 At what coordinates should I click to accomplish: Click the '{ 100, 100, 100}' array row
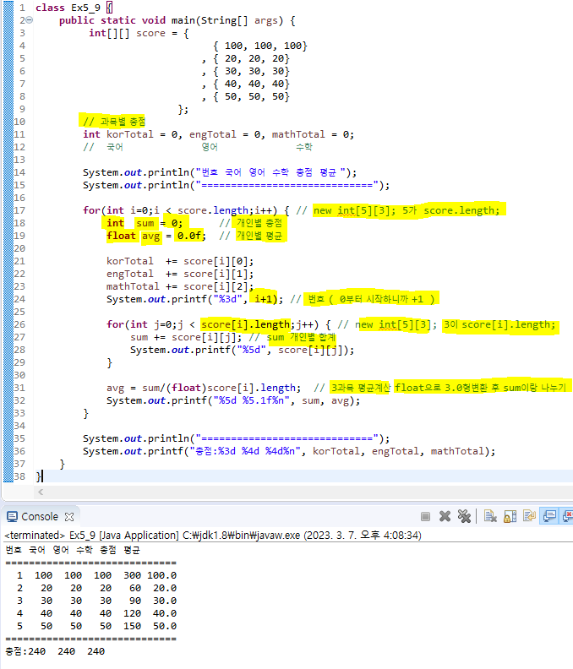point(260,46)
